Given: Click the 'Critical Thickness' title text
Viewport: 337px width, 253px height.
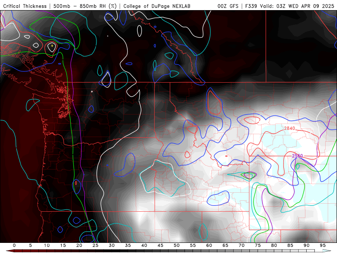Looking at the screenshot, I should [25, 6].
